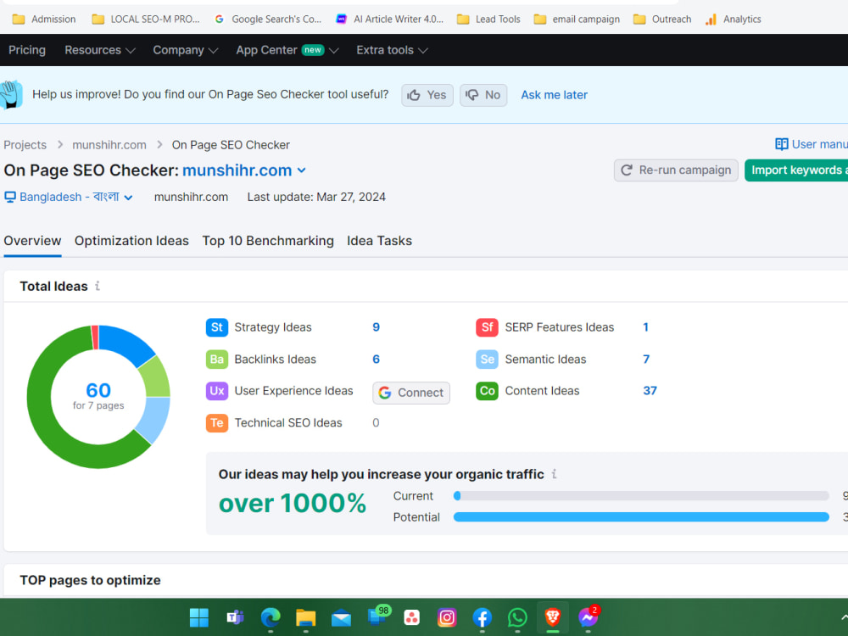Image resolution: width=848 pixels, height=636 pixels.
Task: Click the desktop device icon beside Bangladesh
Action: (x=10, y=197)
